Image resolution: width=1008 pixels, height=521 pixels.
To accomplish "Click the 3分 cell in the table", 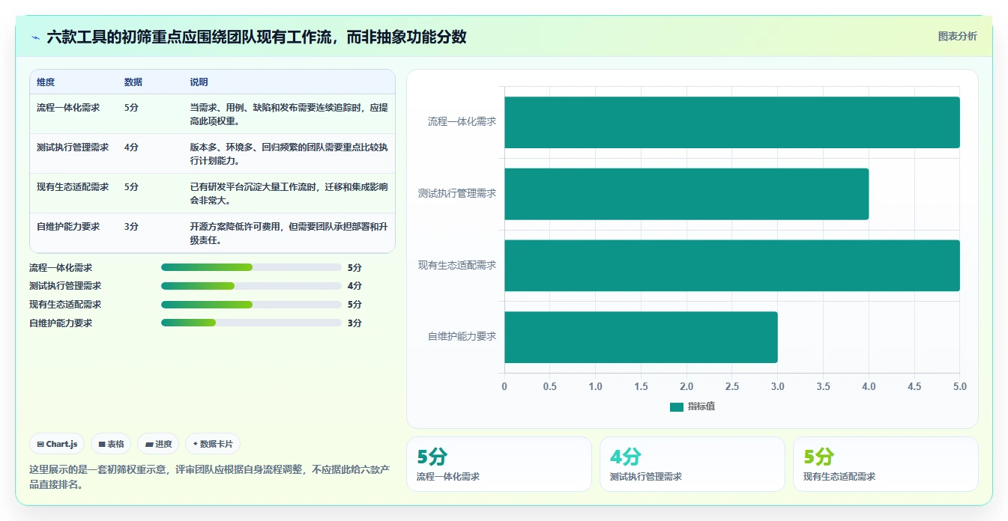I will 131,227.
